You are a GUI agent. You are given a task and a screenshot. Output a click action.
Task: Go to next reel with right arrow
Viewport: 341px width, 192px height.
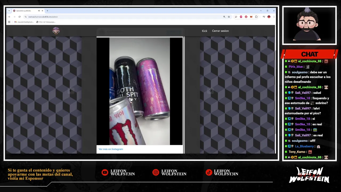(210, 91)
